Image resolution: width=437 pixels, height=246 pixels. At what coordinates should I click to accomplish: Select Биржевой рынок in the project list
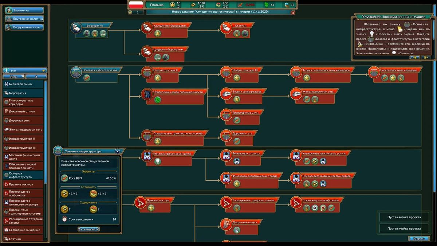[23, 84]
